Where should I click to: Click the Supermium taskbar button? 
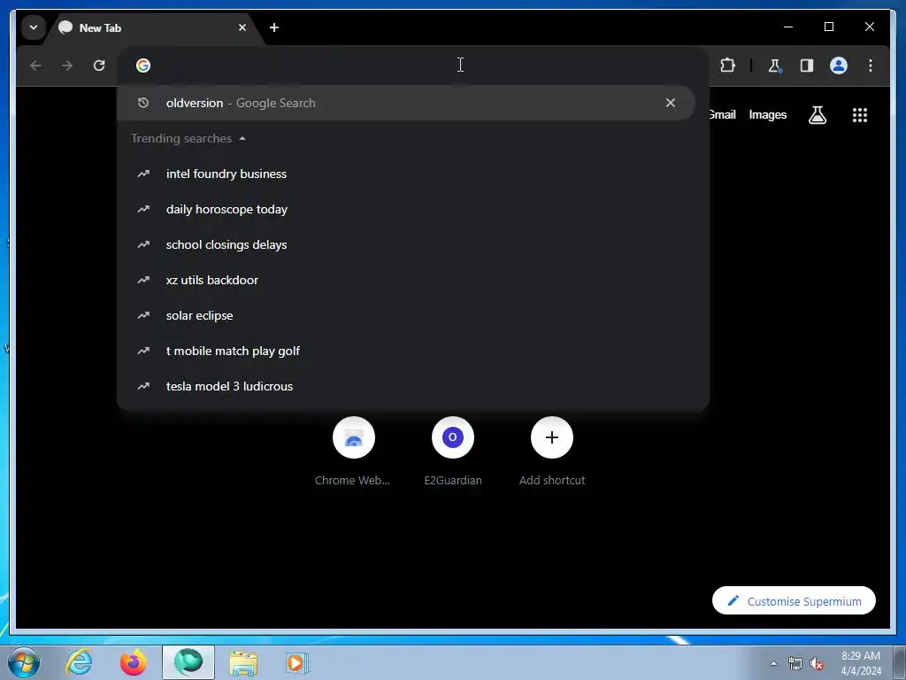[x=188, y=662]
